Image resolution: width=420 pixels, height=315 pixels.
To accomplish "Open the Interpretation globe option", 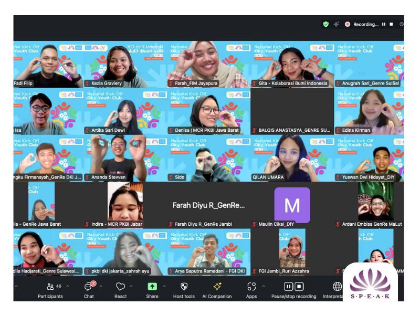I will pos(337,287).
